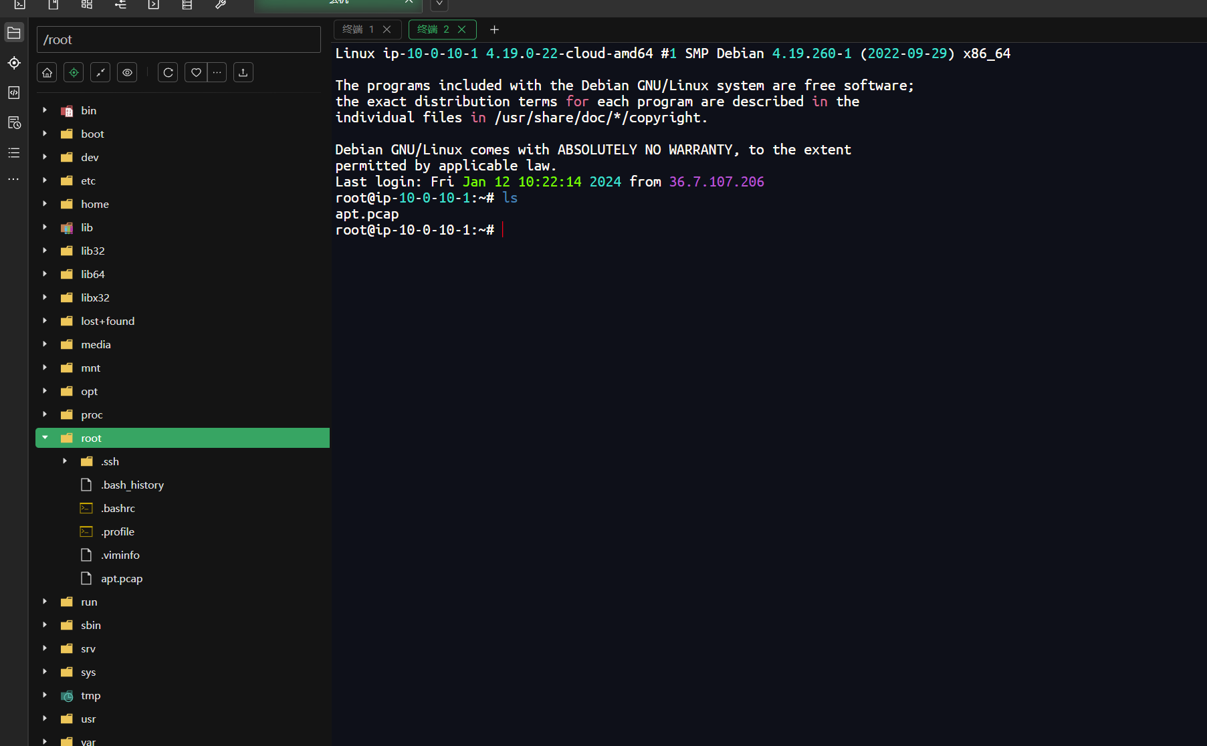Click the server list icon in top bar

pos(187,4)
